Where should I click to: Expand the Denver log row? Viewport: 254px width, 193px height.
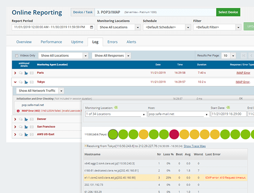[15, 119]
